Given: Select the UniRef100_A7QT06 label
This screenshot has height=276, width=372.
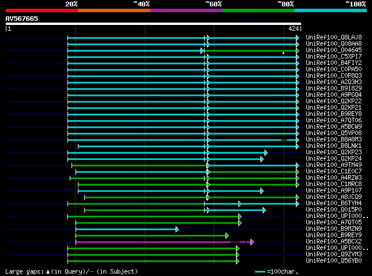Looking at the screenshot, I should click(334, 120).
